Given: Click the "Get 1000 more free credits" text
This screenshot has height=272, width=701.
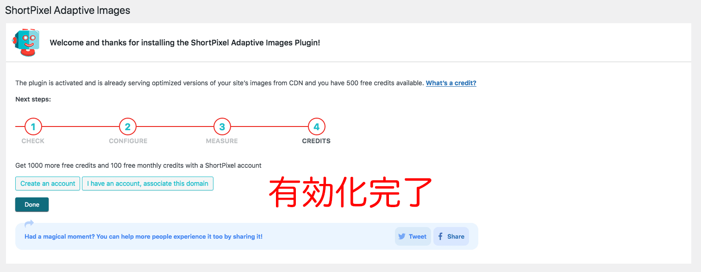Looking at the screenshot, I should click(138, 165).
